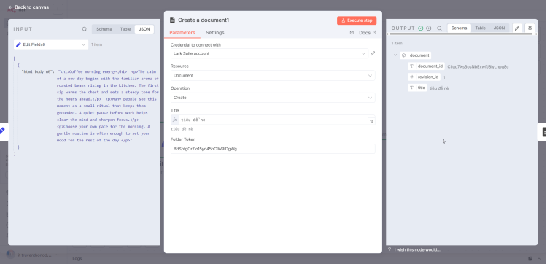Search the output panel data
Viewport: 550px width, 264px height.
(439, 28)
